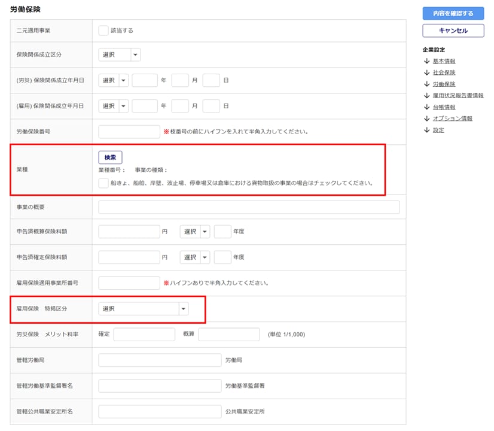This screenshot has width=494, height=431.
Task: Navigate to 雇用状況報告書情報 link
Action: (458, 96)
